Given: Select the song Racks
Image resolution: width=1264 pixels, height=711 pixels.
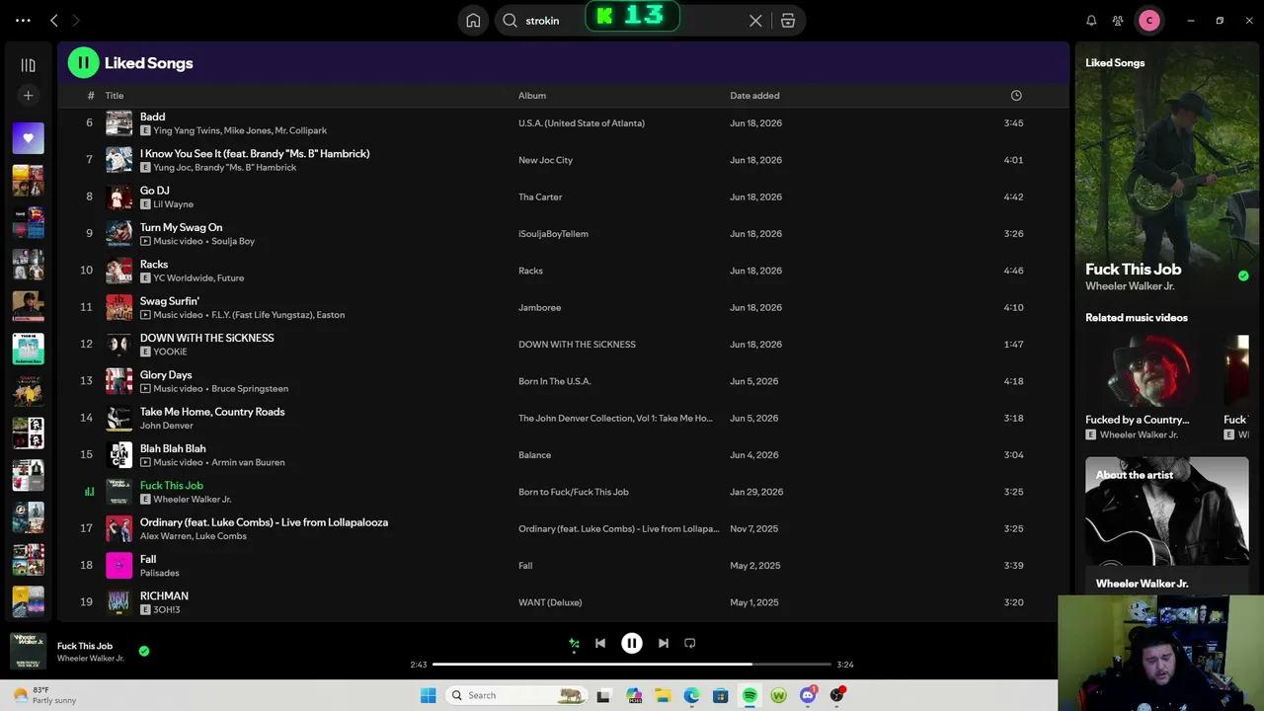Looking at the screenshot, I should tap(154, 265).
